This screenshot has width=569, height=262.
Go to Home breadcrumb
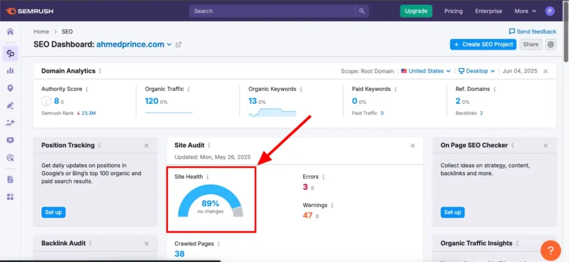[x=41, y=32]
